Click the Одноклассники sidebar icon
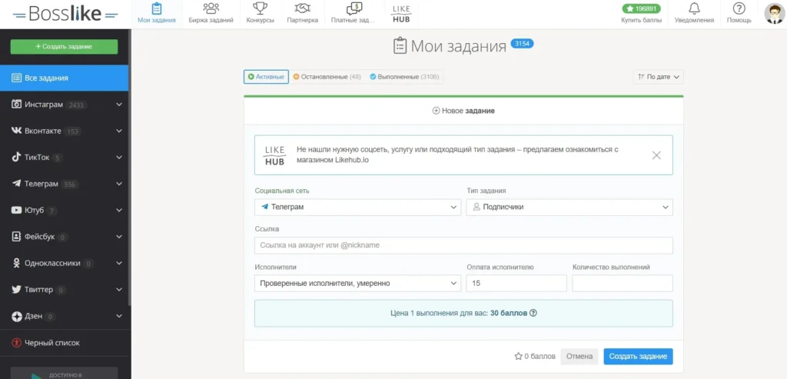Viewport: 787px width, 379px height. pos(16,263)
